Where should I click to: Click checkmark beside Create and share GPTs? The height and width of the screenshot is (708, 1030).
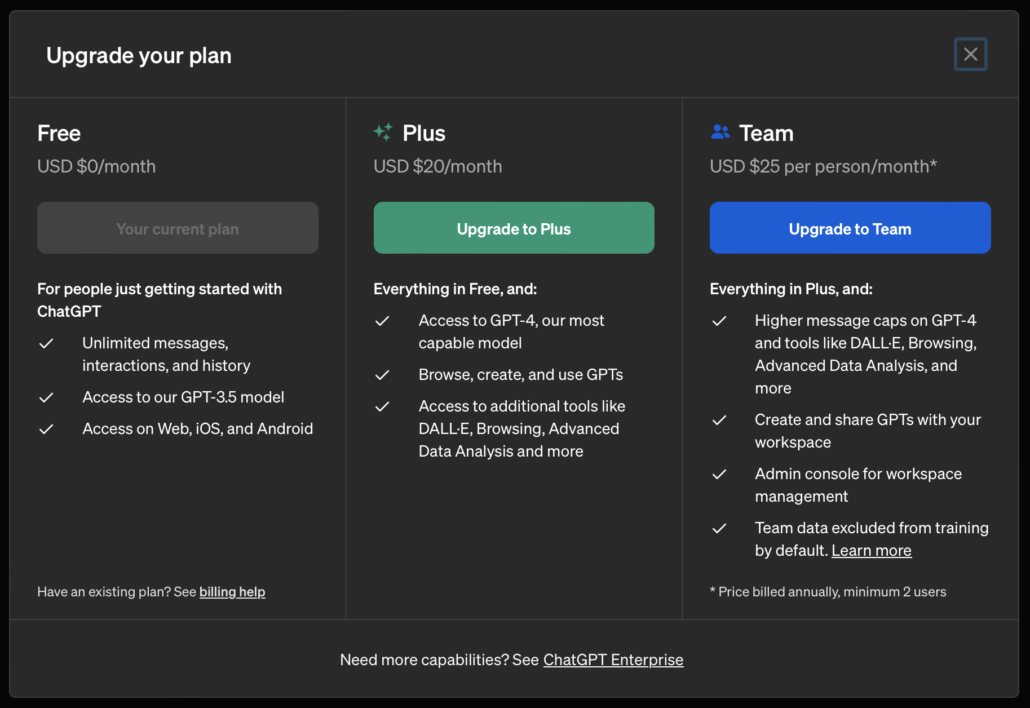(719, 420)
